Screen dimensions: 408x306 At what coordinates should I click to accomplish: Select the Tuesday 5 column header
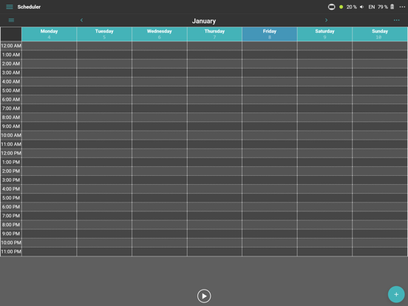[x=104, y=34]
